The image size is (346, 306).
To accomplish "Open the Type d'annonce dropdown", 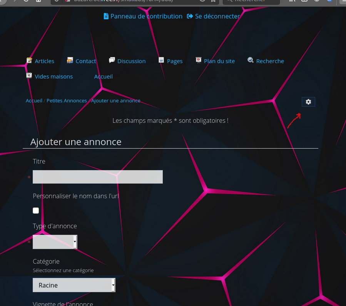I will 55,242.
